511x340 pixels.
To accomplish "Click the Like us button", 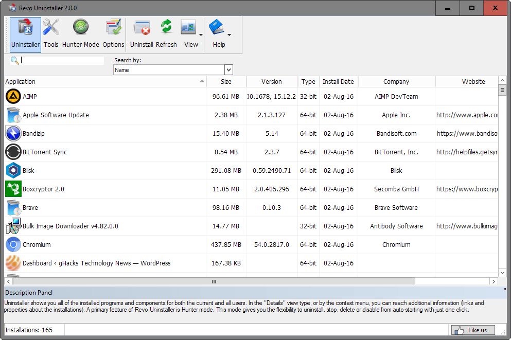I will coord(473,330).
